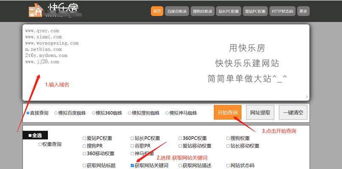Tick the 搜狗权重 checkbox
Viewport: 342px width, 169px height.
click(228, 138)
